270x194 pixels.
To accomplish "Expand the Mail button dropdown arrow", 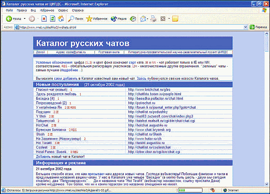I will pos(148,18).
